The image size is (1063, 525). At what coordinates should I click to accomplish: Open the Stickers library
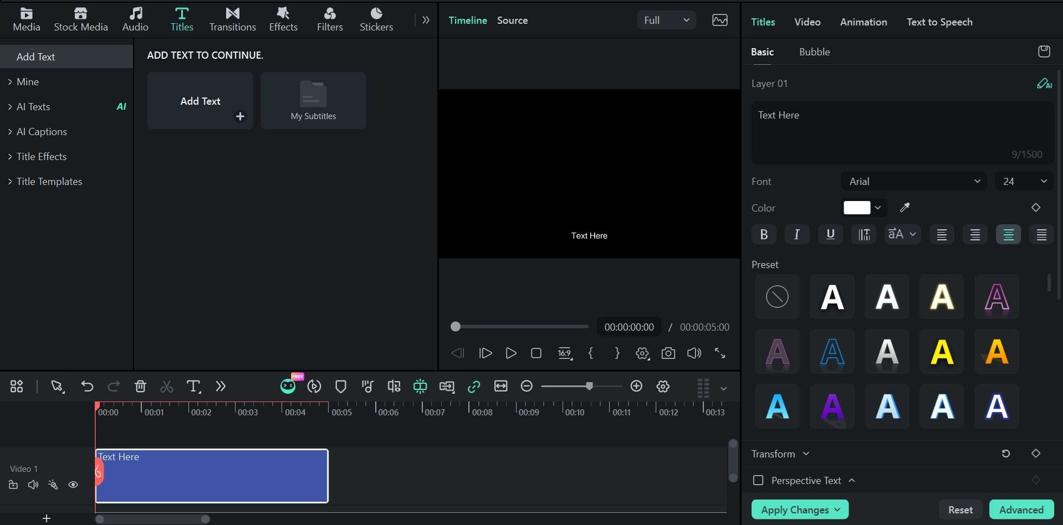376,19
